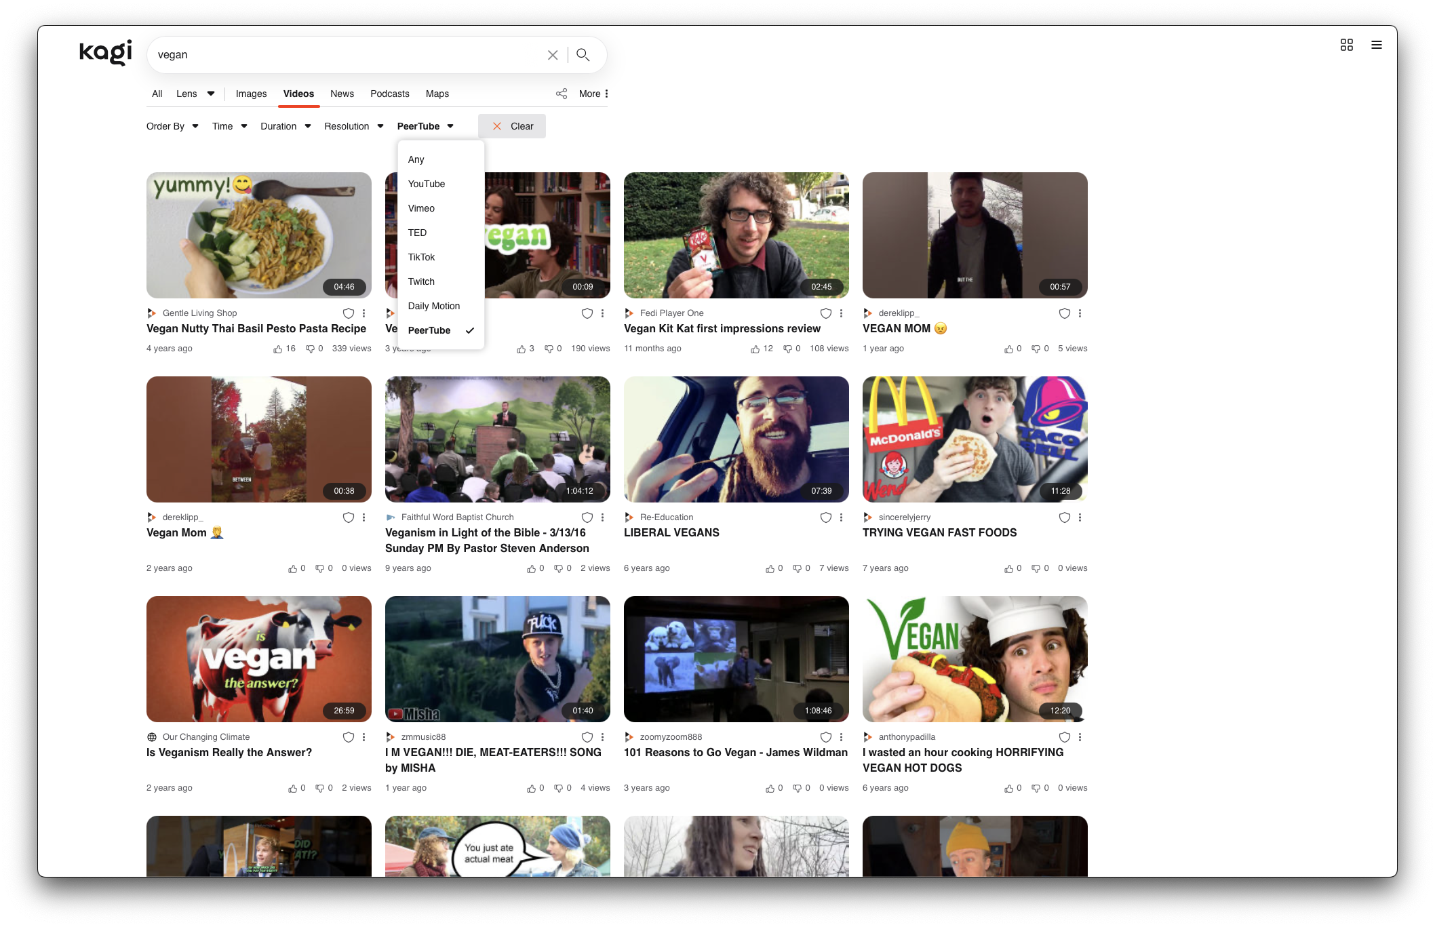Open the grid apps icon at top right

1346,45
